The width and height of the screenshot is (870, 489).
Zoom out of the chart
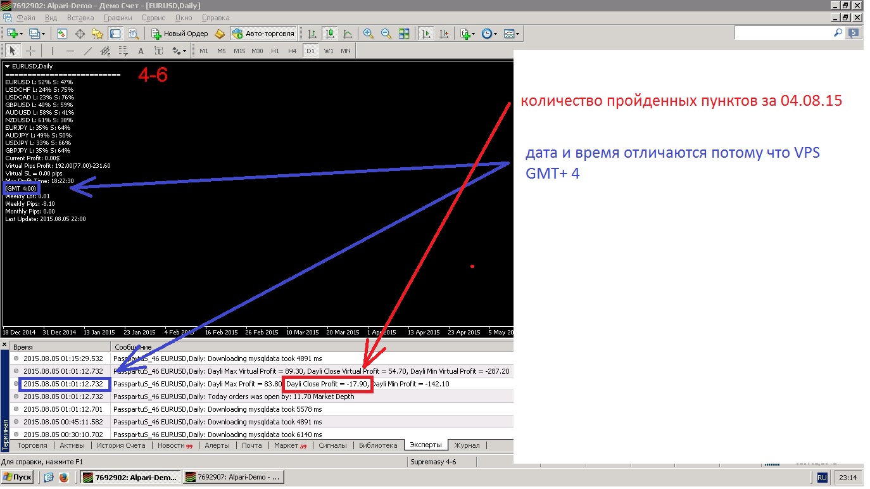click(386, 34)
